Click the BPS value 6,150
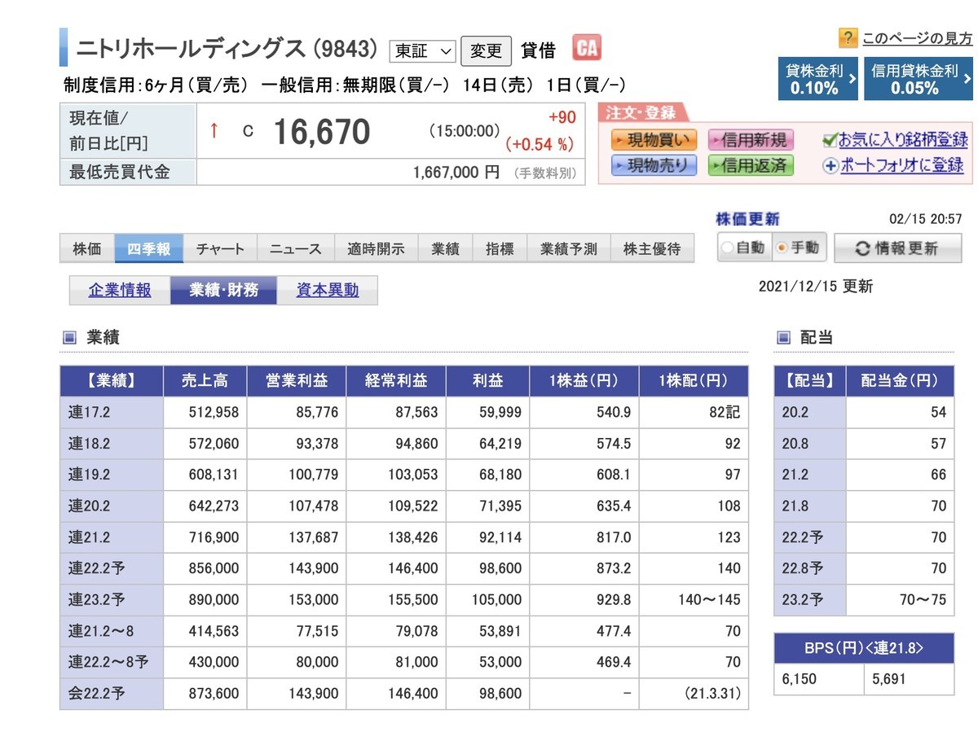The image size is (978, 732). coord(800,679)
